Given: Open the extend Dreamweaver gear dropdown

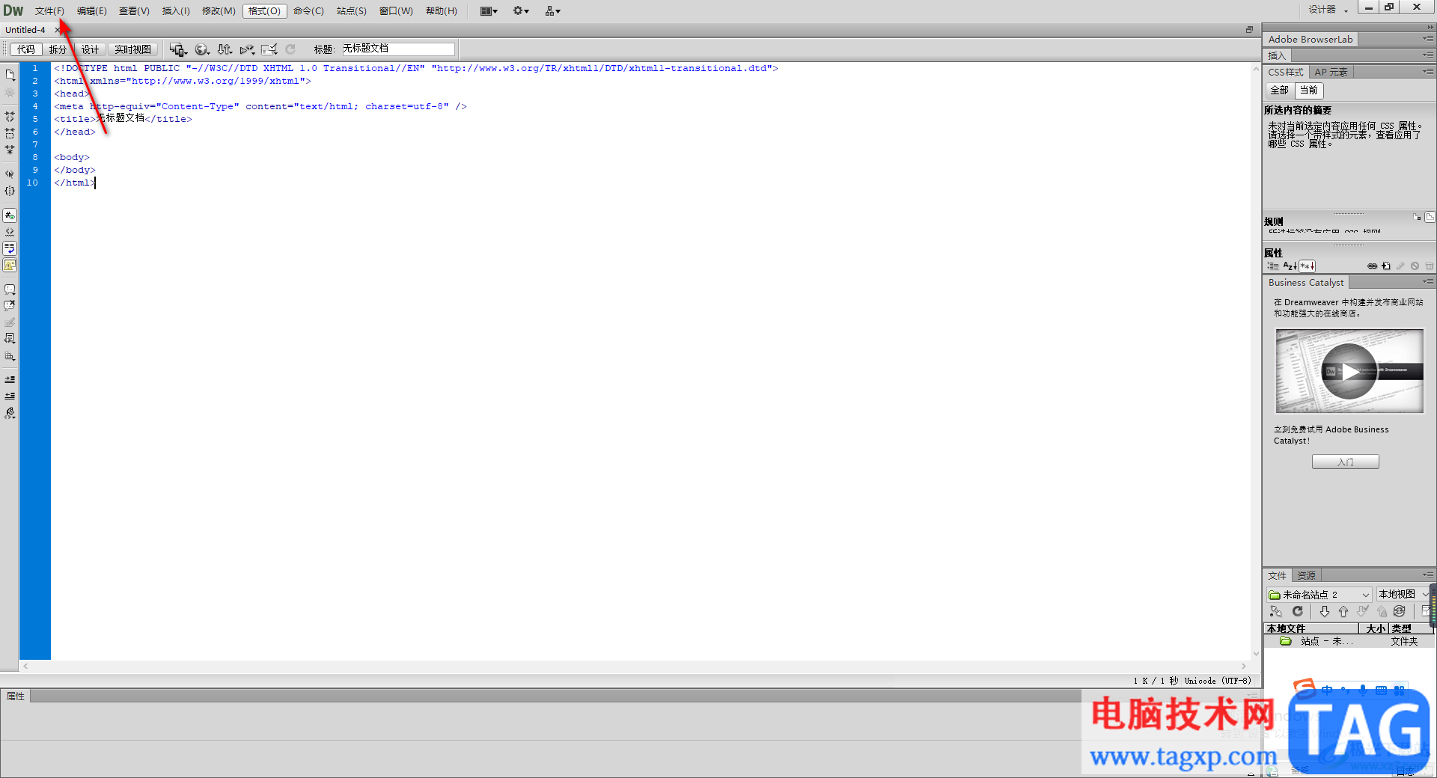Looking at the screenshot, I should click(521, 11).
